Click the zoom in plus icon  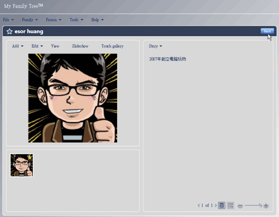point(266,206)
